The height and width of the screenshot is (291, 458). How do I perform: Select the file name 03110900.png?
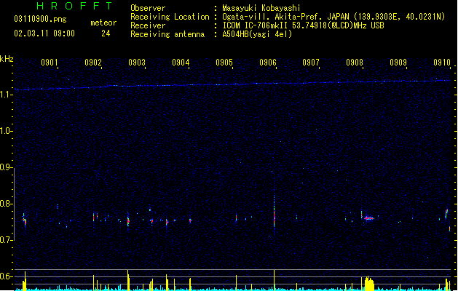click(x=40, y=19)
